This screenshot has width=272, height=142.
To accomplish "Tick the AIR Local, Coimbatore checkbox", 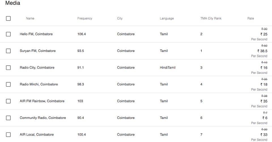I will [8, 135].
